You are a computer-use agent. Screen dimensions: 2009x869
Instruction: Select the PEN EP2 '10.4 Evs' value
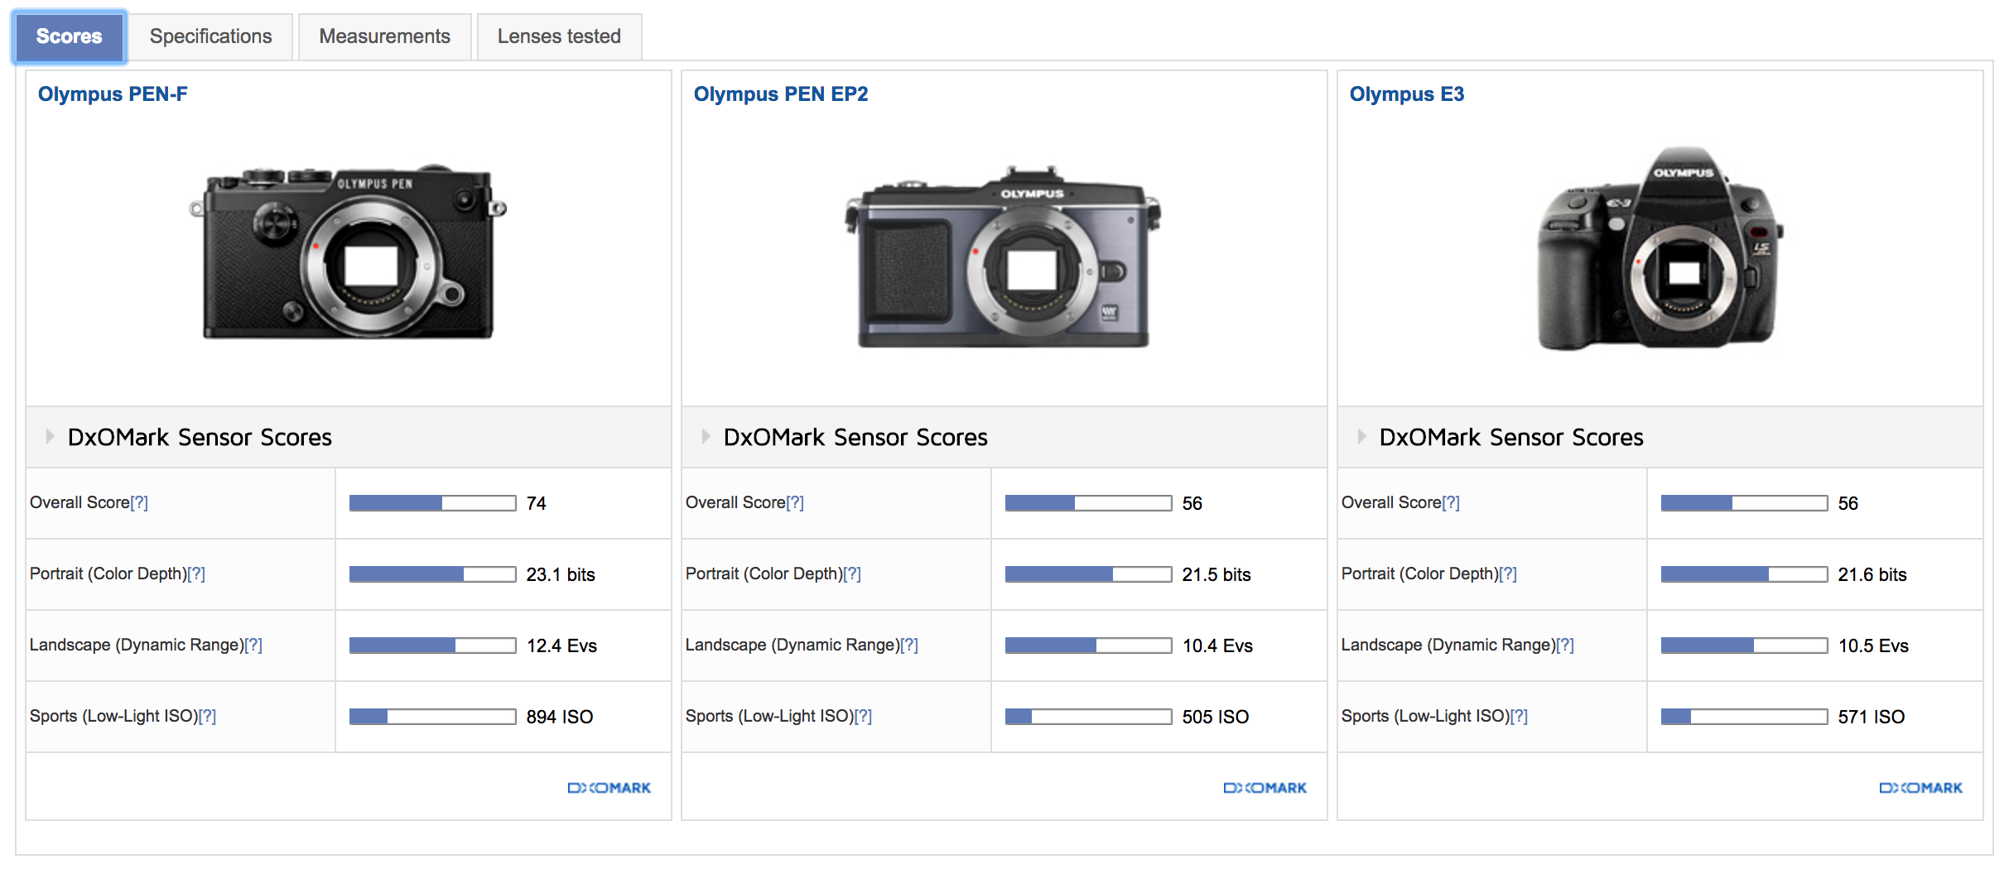[x=1217, y=646]
